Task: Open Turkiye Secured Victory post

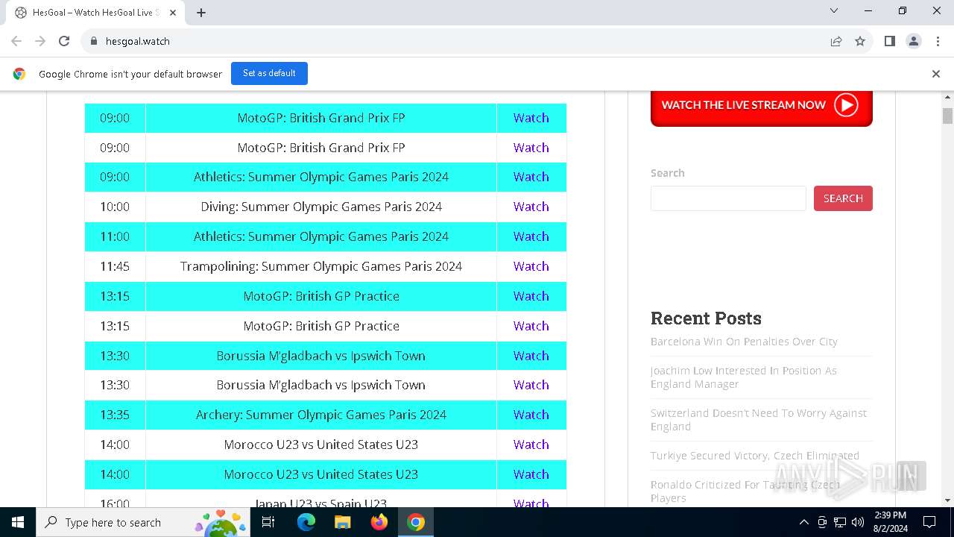Action: coord(755,456)
